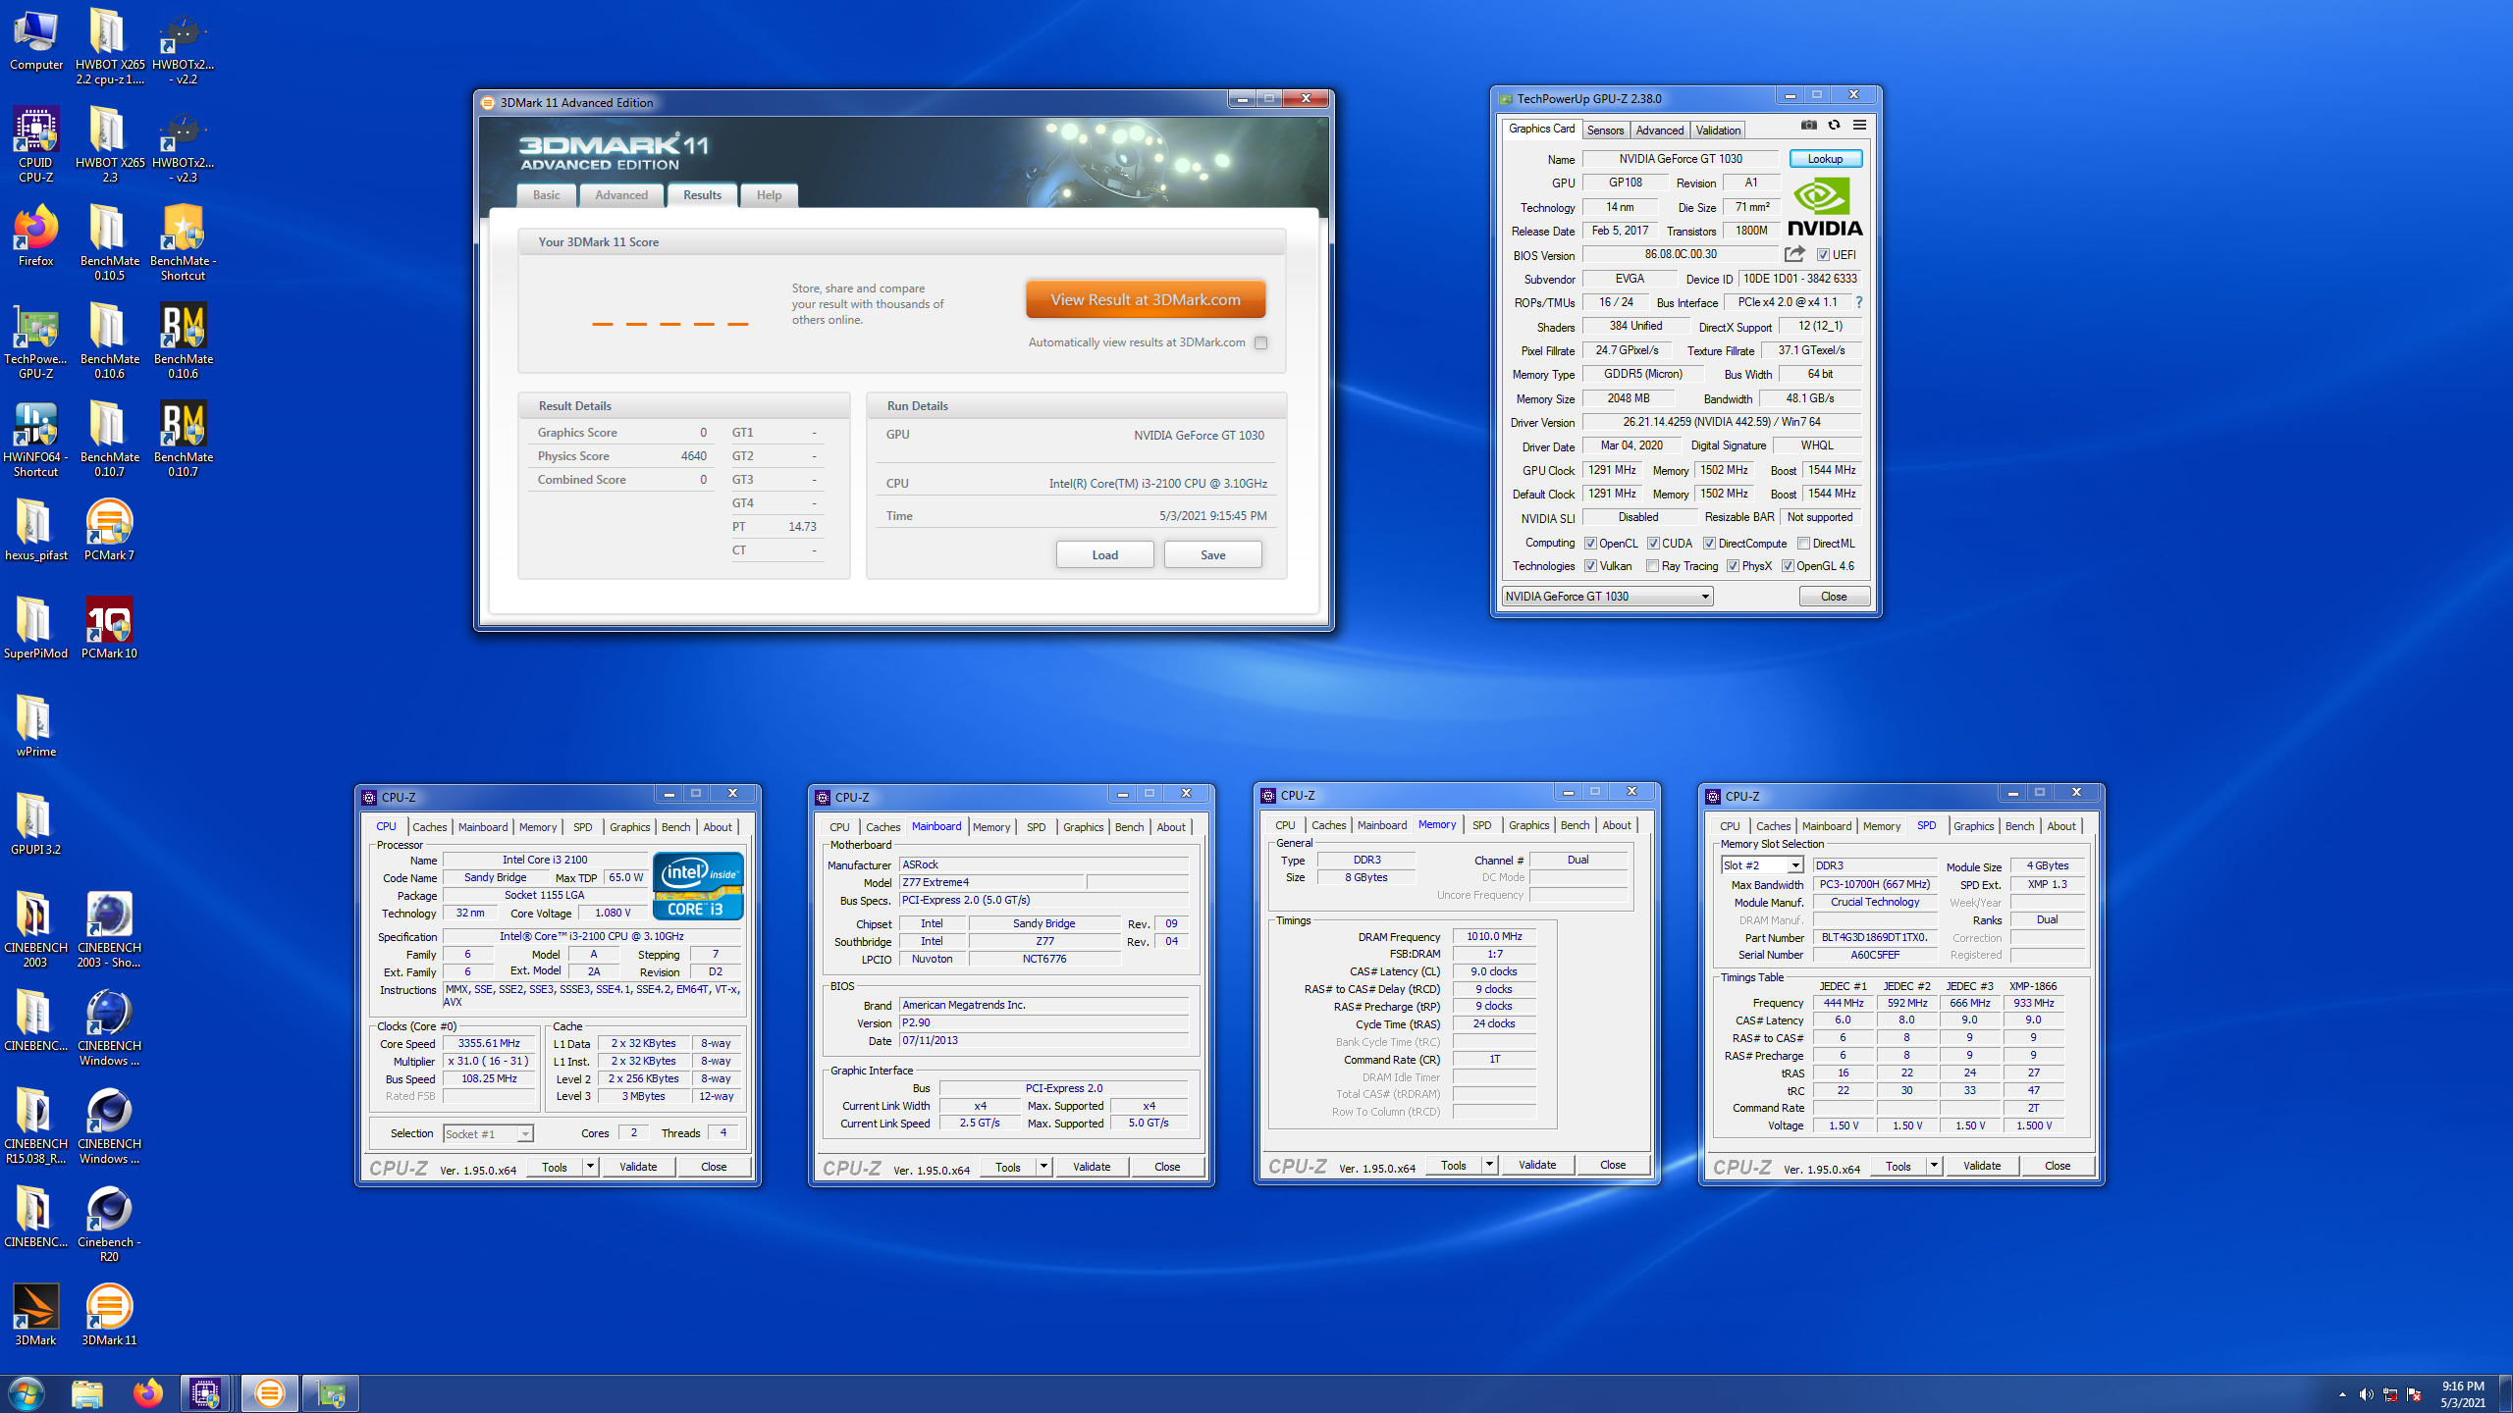Toggle the Ray Tracing checkbox
The image size is (2513, 1413).
pyautogui.click(x=1652, y=566)
